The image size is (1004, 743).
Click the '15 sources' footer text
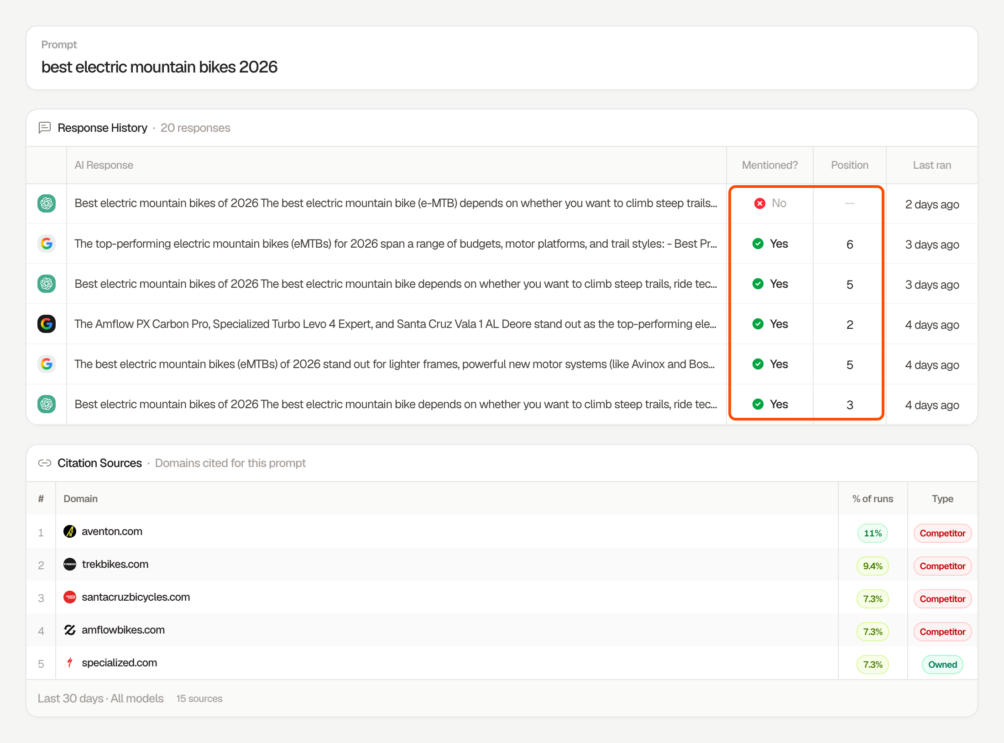199,698
